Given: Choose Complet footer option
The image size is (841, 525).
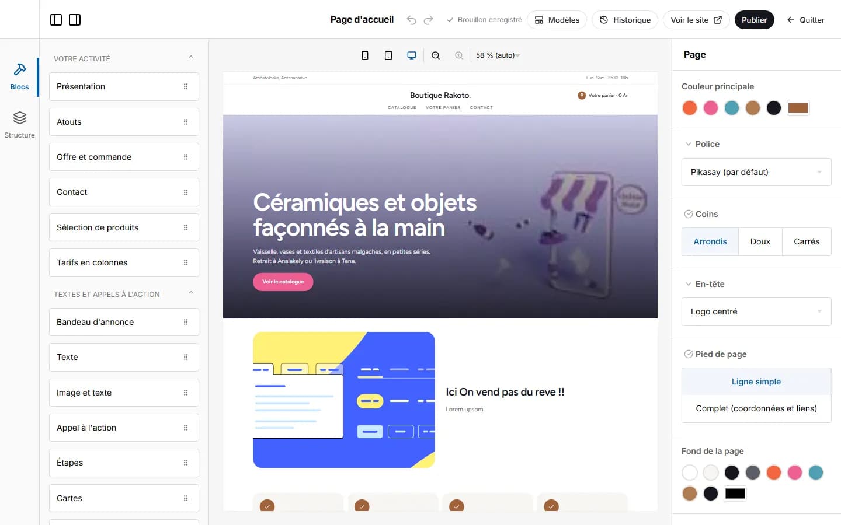Looking at the screenshot, I should click(x=756, y=408).
